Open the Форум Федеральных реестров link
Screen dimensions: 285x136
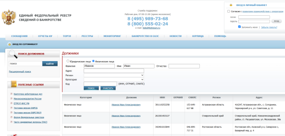click(29, 117)
